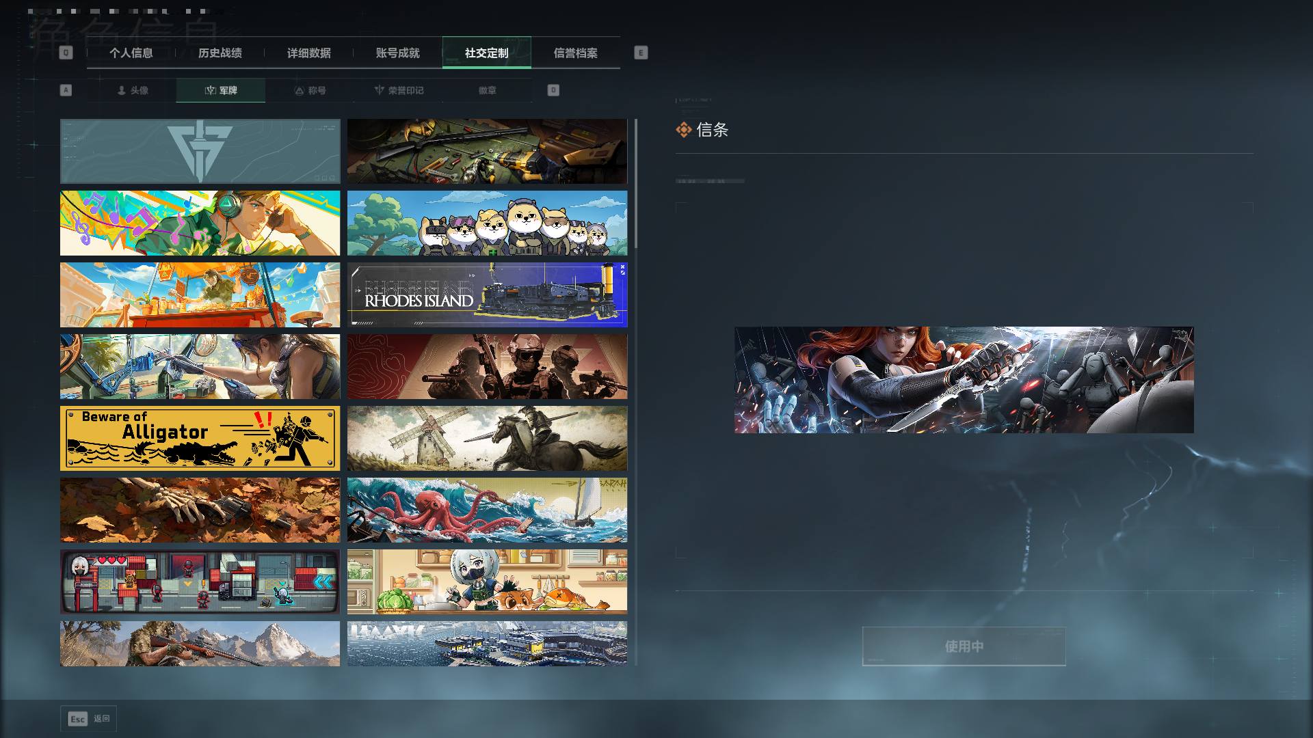Click the banner list scrollbar
The image size is (1313, 738).
(635, 183)
